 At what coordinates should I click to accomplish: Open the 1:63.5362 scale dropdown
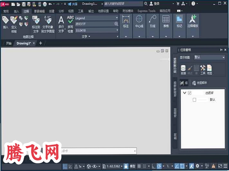click(113, 166)
